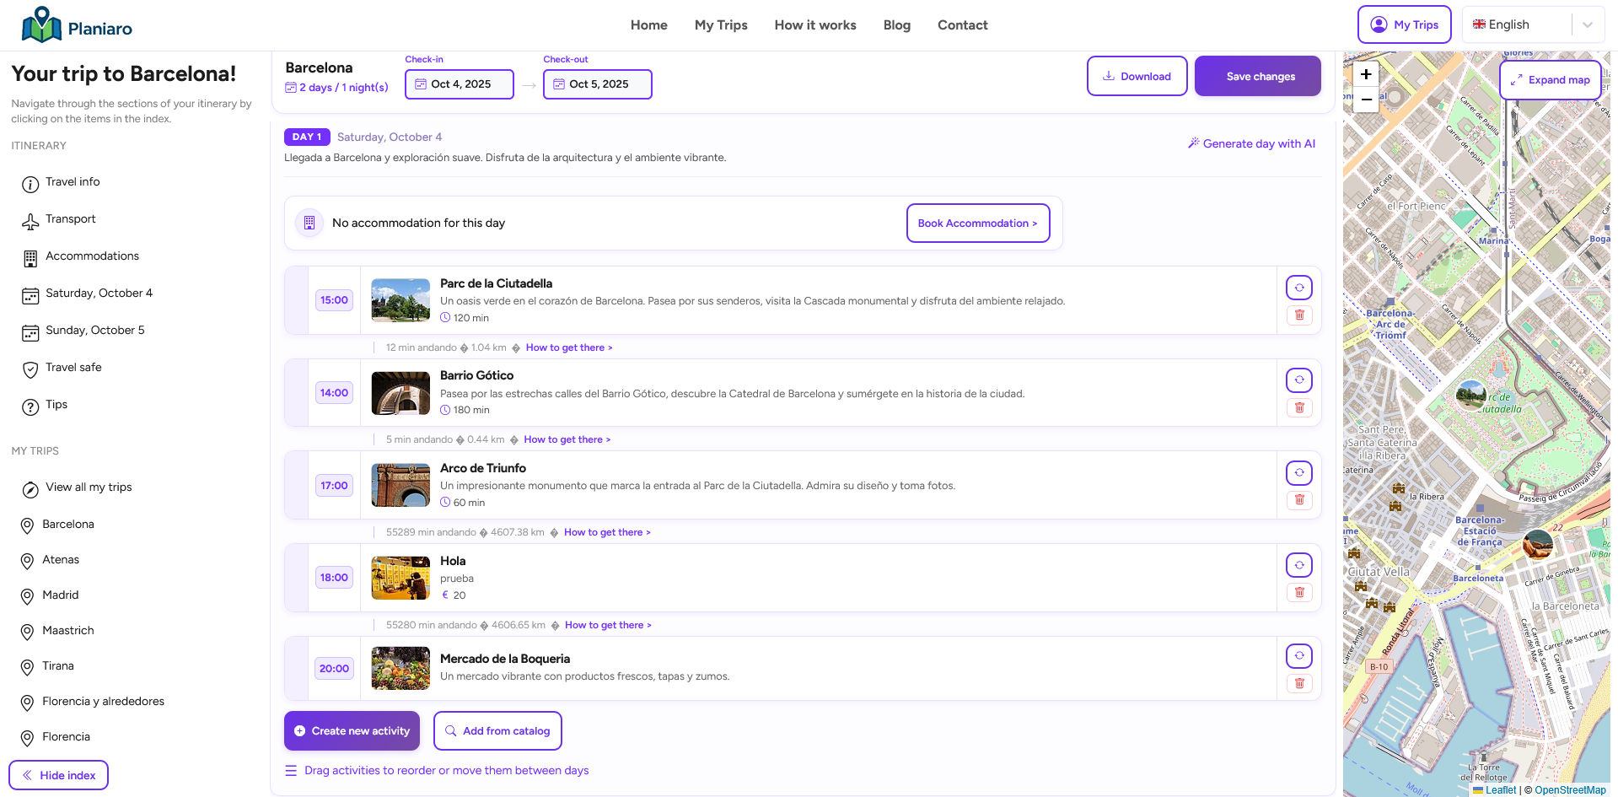Image resolution: width=1618 pixels, height=797 pixels.
Task: Click How to get there after Parc de la Ciutadella
Action: point(569,347)
